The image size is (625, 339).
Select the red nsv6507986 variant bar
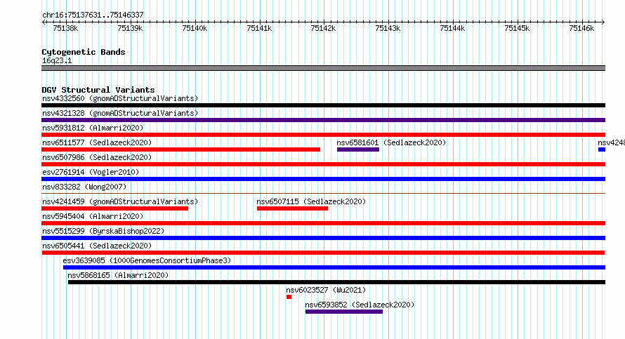click(323, 164)
